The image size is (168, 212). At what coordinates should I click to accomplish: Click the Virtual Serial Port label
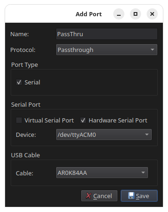click(49, 120)
